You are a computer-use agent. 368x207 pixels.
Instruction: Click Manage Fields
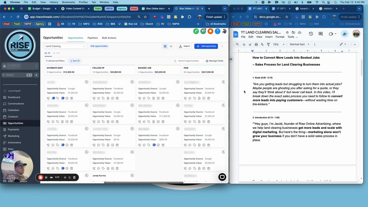pyautogui.click(x=214, y=61)
